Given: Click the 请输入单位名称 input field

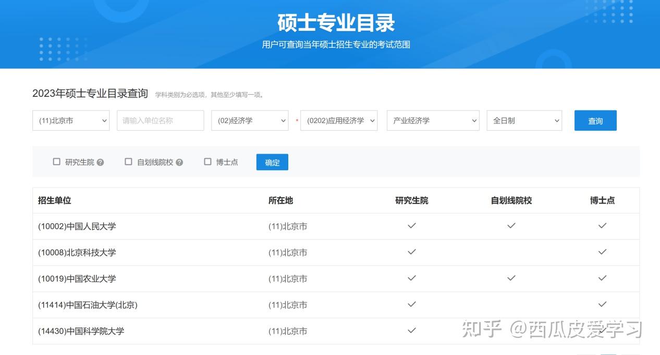Looking at the screenshot, I should click(160, 120).
